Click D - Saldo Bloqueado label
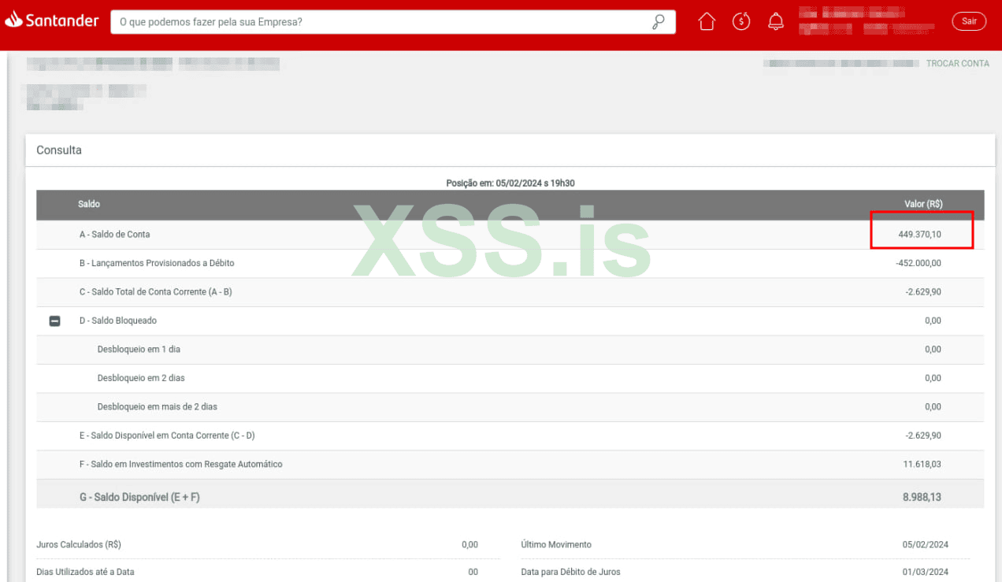 117,321
